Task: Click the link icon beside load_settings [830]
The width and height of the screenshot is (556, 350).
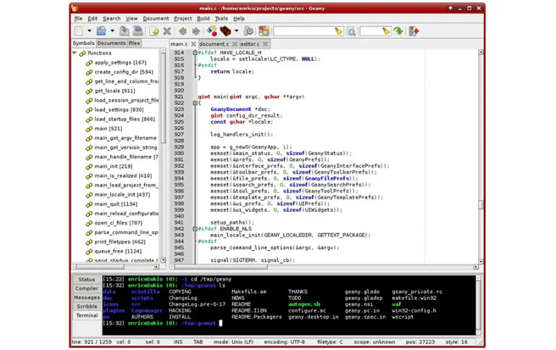Action: tap(89, 110)
